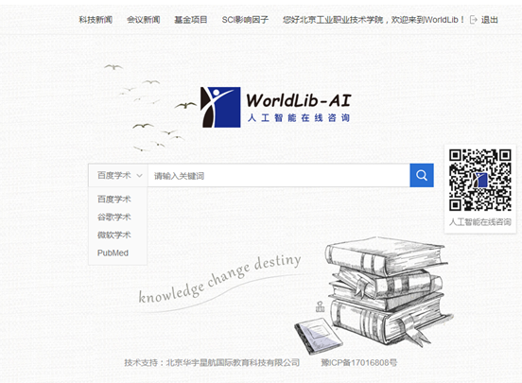The height and width of the screenshot is (383, 522).
Task: Open the 科技新闻 menu item
Action: pyautogui.click(x=96, y=20)
